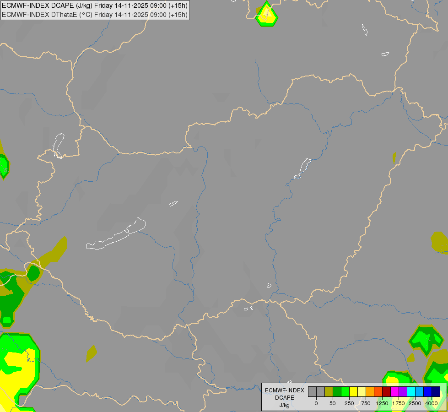Click the ECMWF-INDEX label in the legend
This screenshot has height=412, width=448.
285,390
